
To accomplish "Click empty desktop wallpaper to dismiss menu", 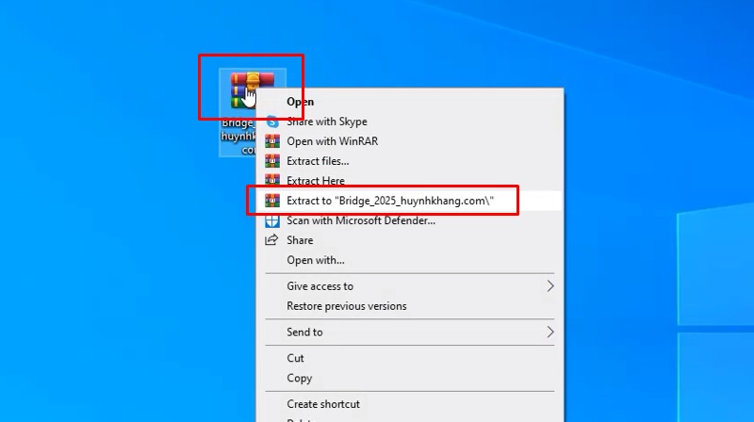I will (x=94, y=283).
